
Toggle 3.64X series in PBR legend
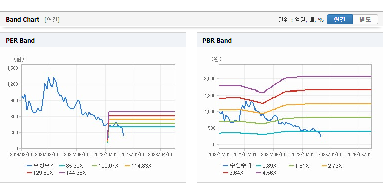pyautogui.click(x=233, y=173)
